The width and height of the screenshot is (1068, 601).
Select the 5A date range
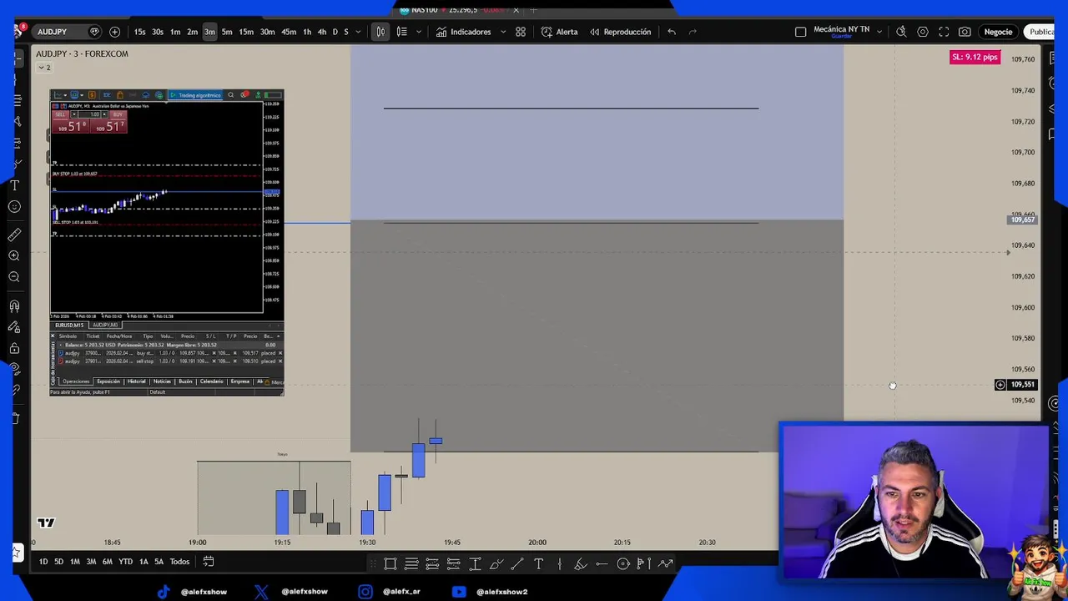click(159, 562)
